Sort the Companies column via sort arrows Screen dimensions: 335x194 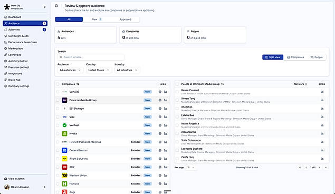pyautogui.click(x=78, y=84)
